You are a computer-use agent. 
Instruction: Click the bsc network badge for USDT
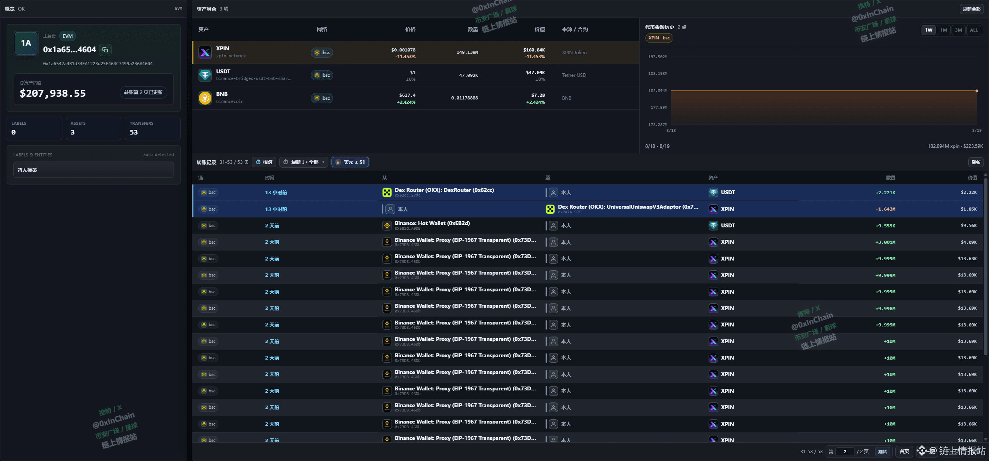click(322, 75)
